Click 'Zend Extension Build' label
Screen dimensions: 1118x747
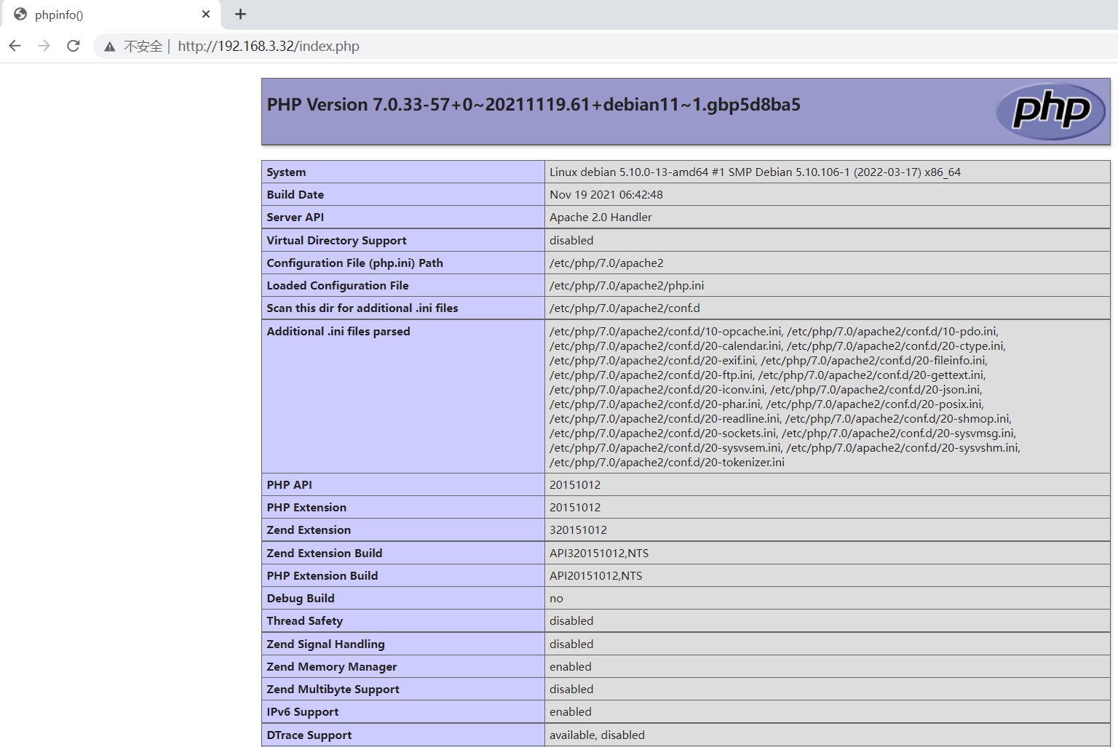pos(324,554)
